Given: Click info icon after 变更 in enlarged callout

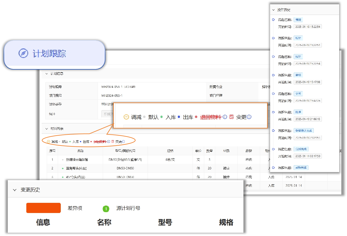Looking at the screenshot, I should point(249,117).
